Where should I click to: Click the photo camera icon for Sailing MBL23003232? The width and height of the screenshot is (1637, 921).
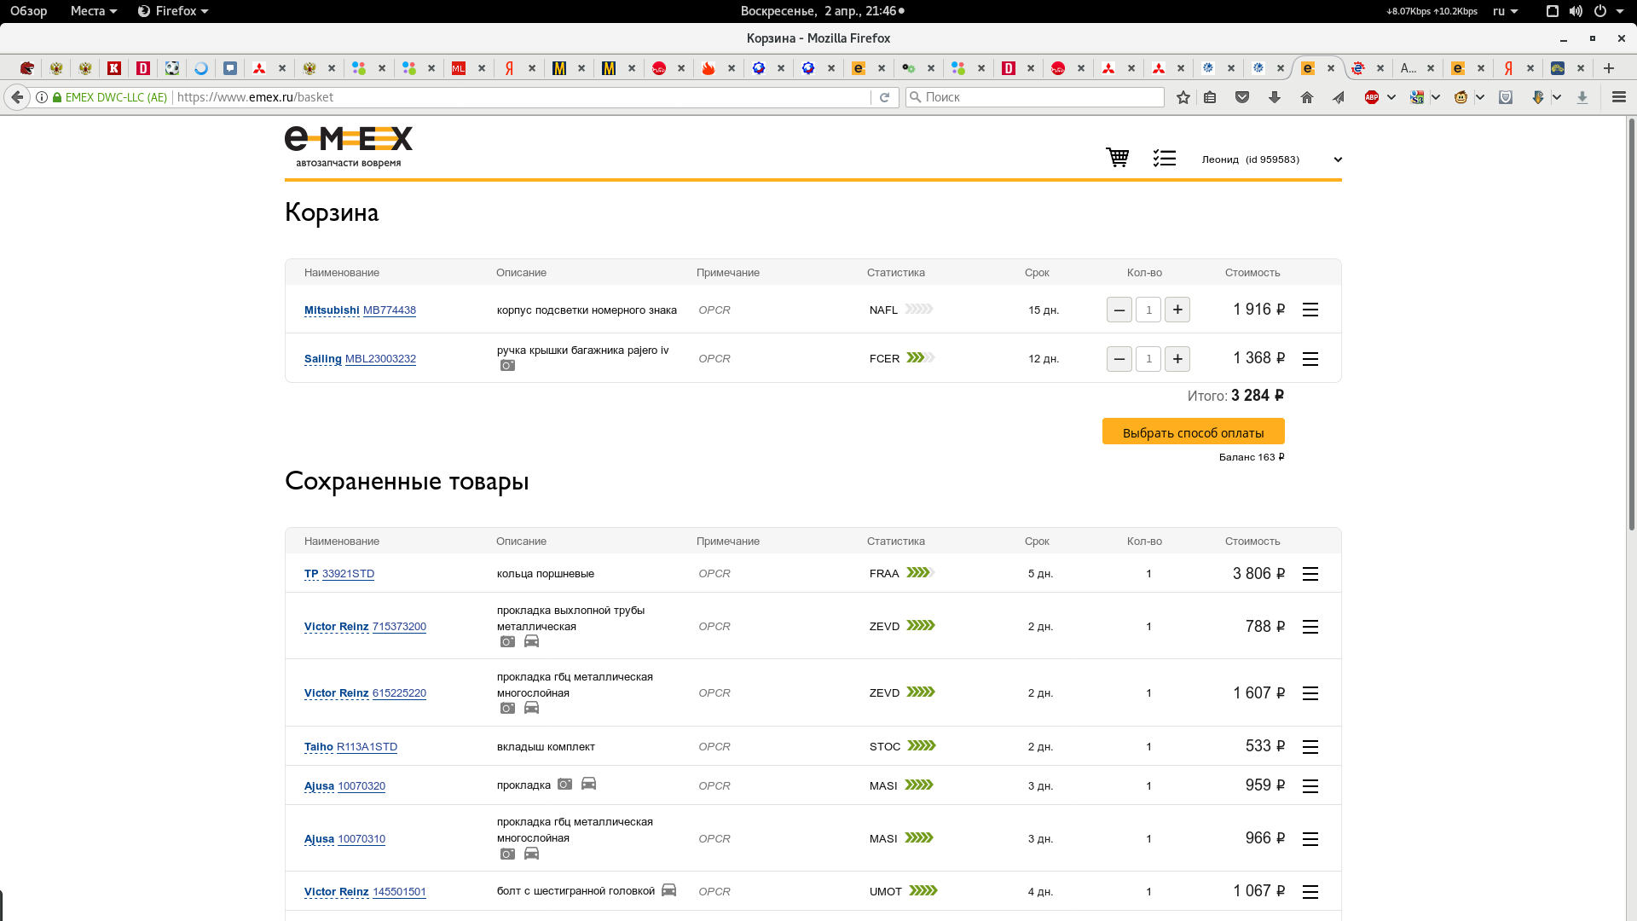[507, 366]
